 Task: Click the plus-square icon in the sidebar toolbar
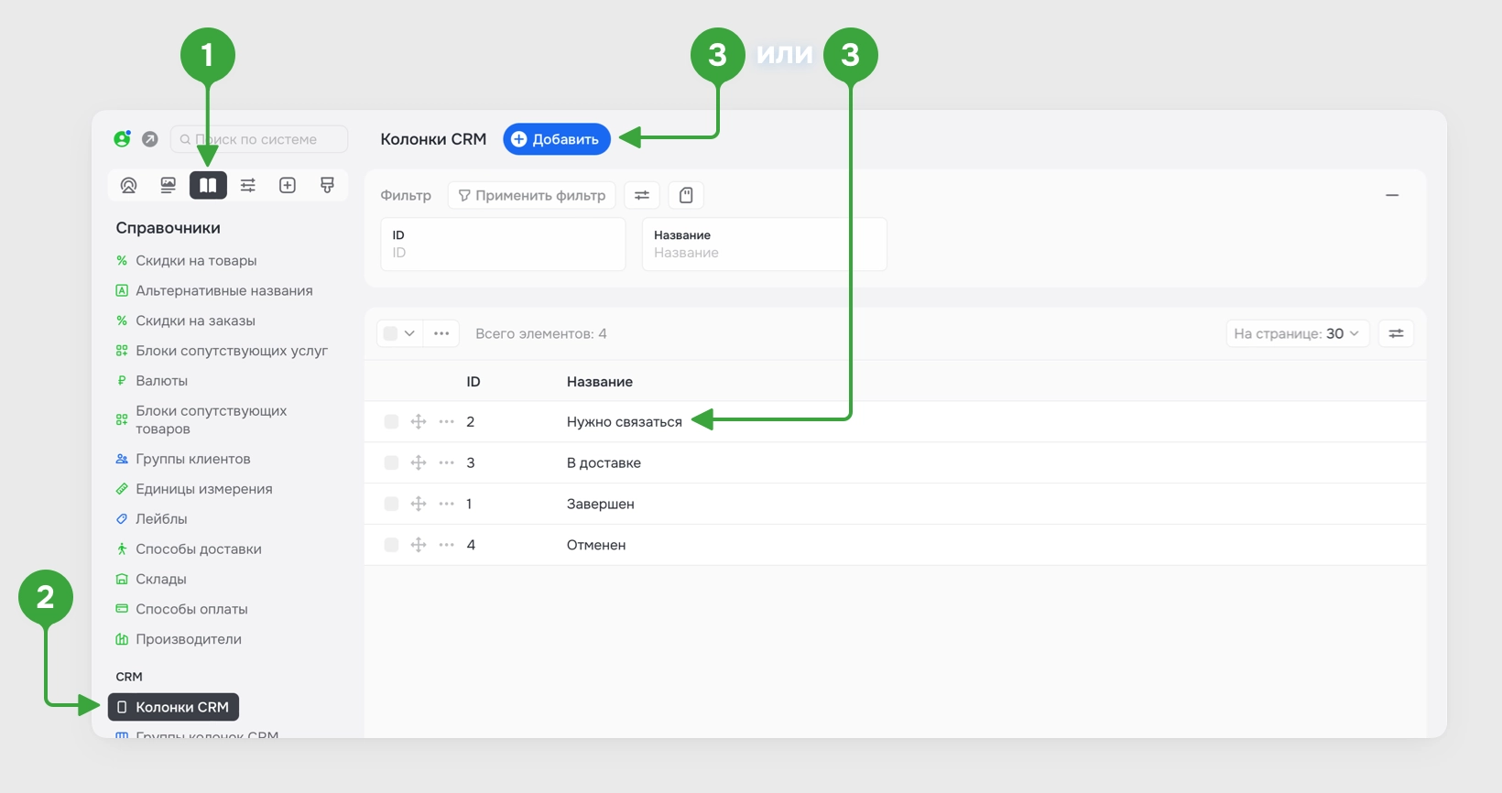pyautogui.click(x=288, y=185)
